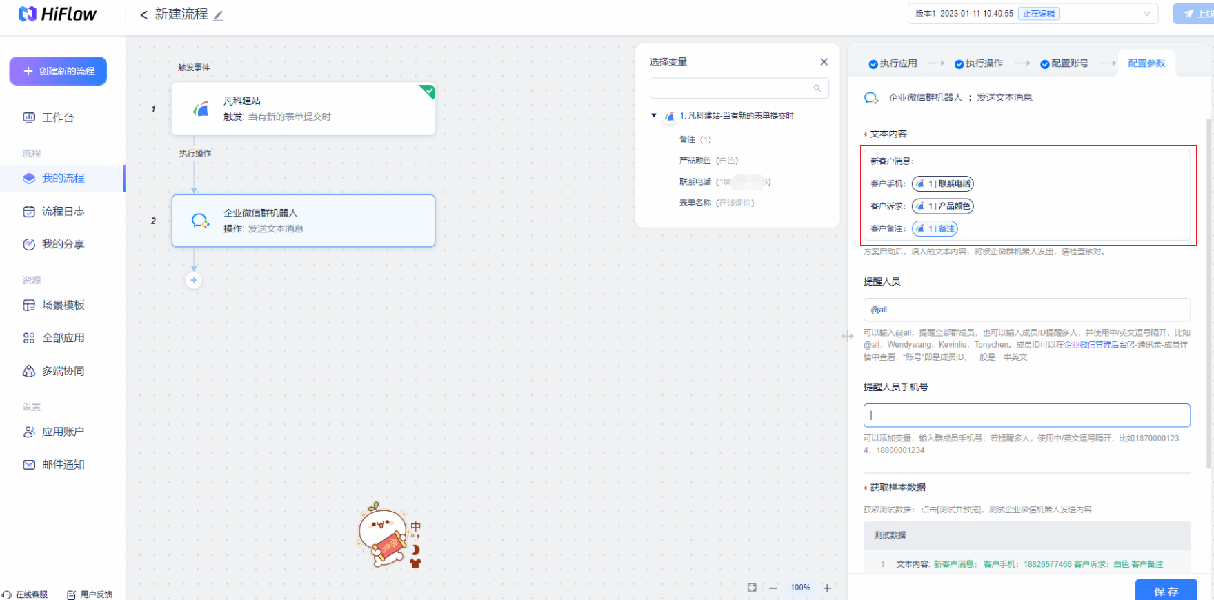Image resolution: width=1214 pixels, height=600 pixels.
Task: Add a new step with the plus circle
Action: click(x=194, y=280)
